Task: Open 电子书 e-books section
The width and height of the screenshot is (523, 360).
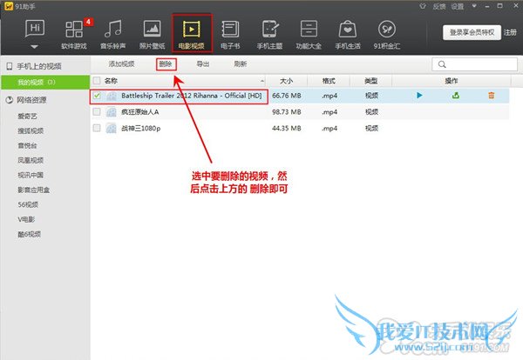Action: point(230,34)
